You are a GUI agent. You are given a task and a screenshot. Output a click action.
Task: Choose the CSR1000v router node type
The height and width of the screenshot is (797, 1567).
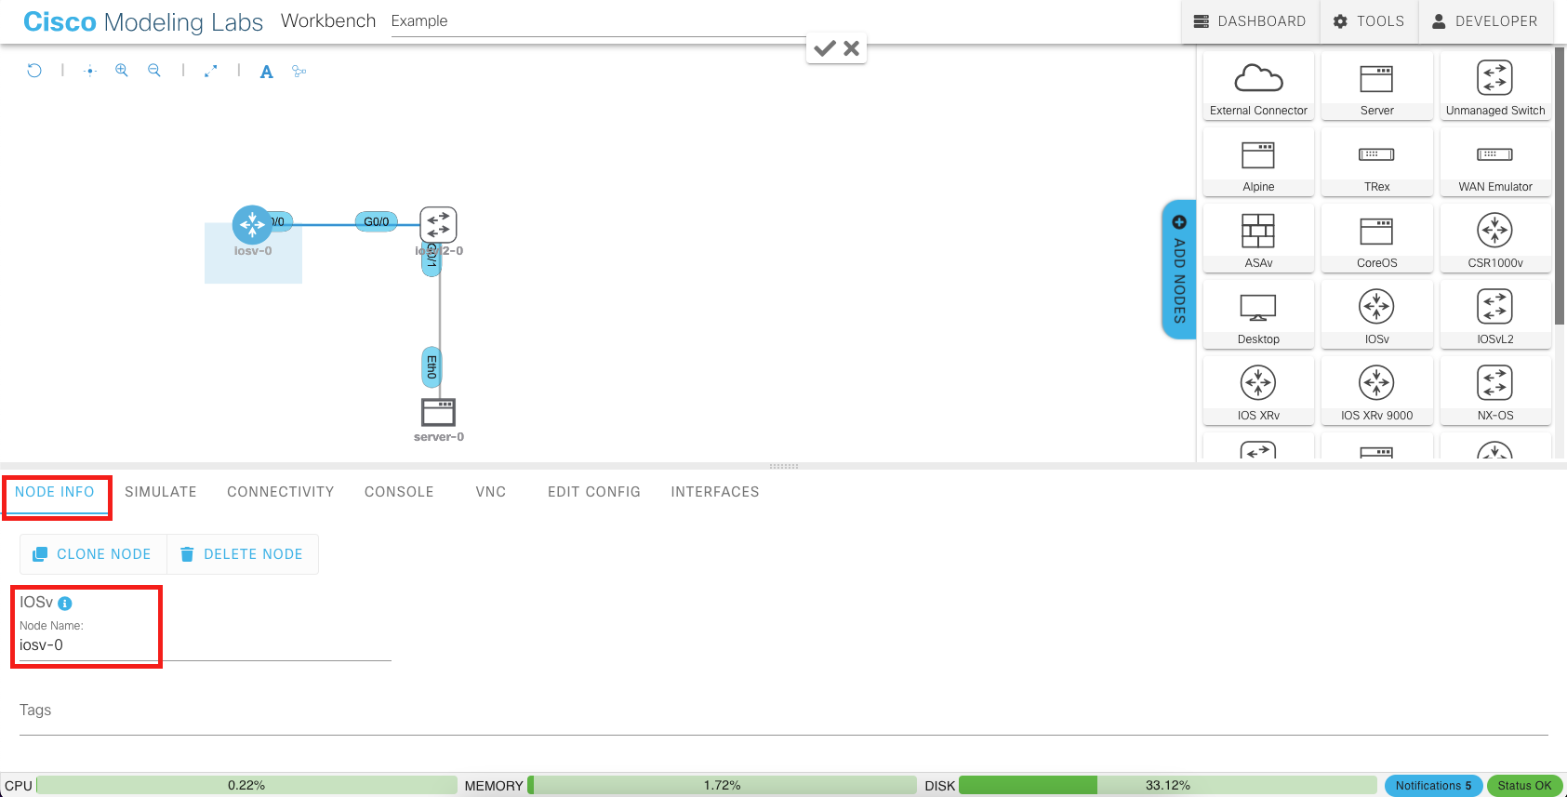coord(1495,238)
